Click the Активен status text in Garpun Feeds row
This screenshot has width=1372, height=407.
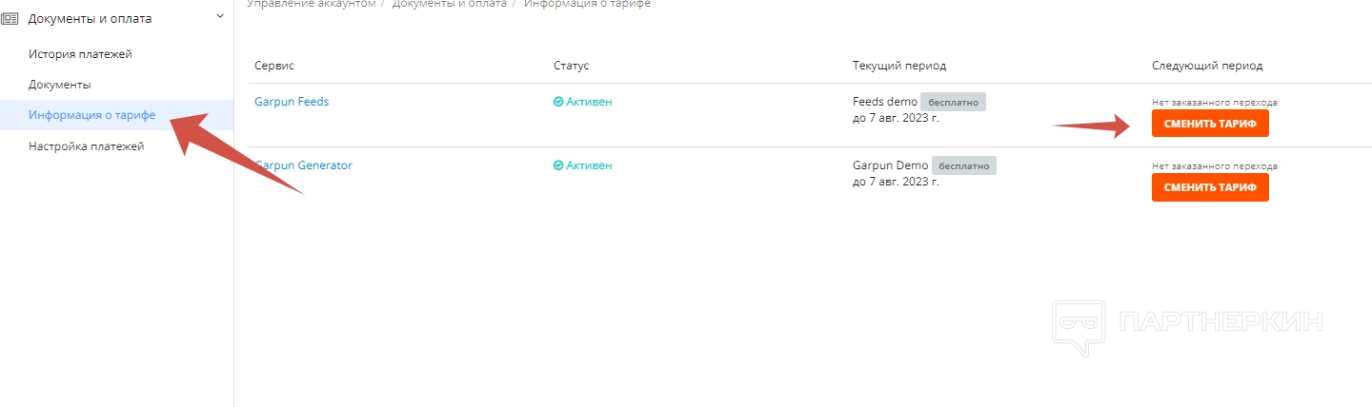click(x=589, y=102)
